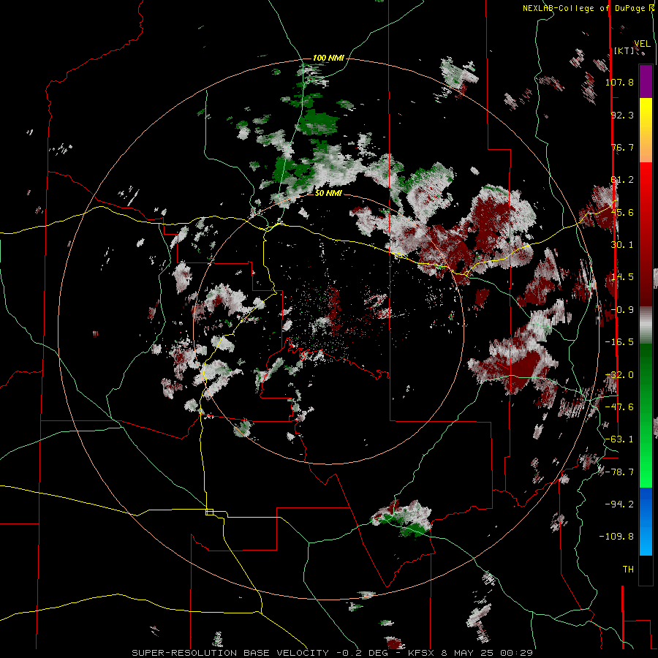Pick the blue segment of velocity color bar
This screenshot has width=658, height=658.
[x=646, y=521]
